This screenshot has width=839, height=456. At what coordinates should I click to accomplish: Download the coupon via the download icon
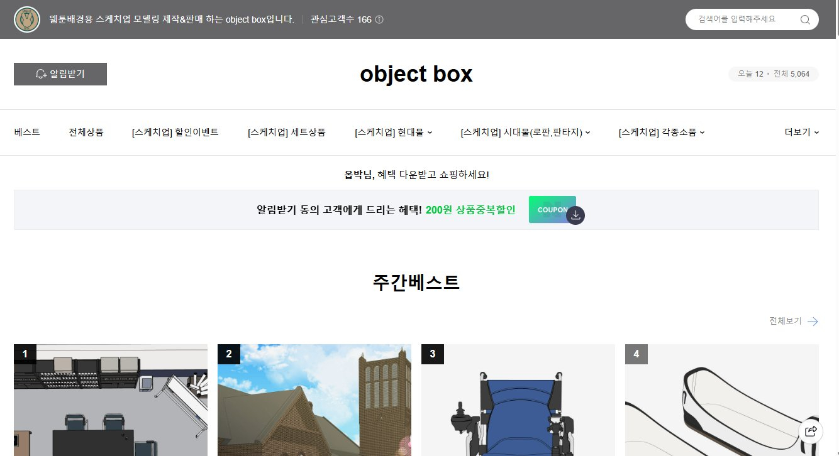tap(575, 215)
